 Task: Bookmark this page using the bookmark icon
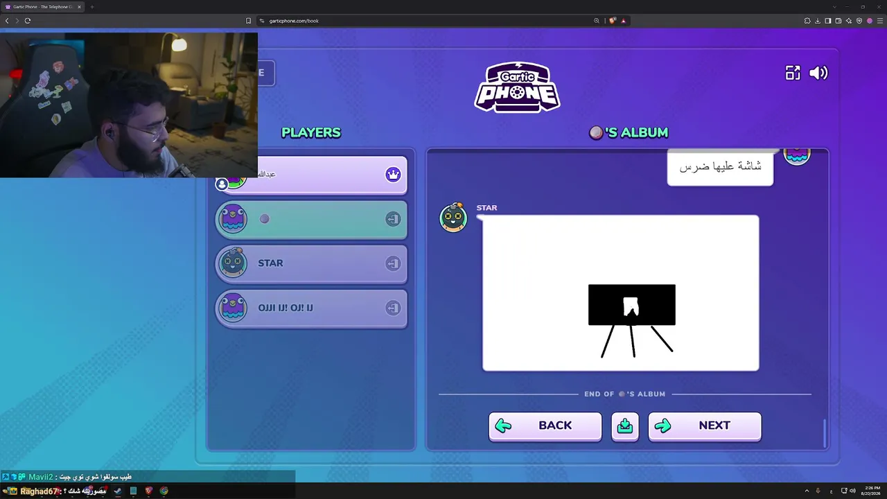pos(248,21)
